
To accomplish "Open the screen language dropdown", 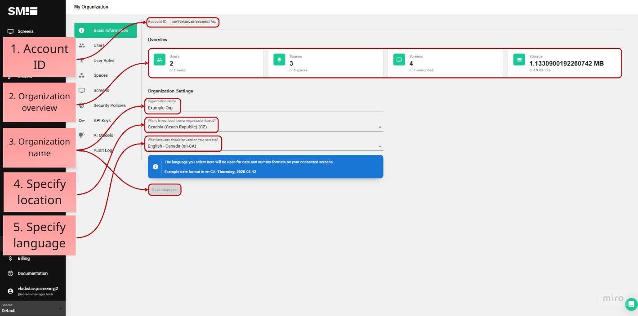I will (x=265, y=146).
